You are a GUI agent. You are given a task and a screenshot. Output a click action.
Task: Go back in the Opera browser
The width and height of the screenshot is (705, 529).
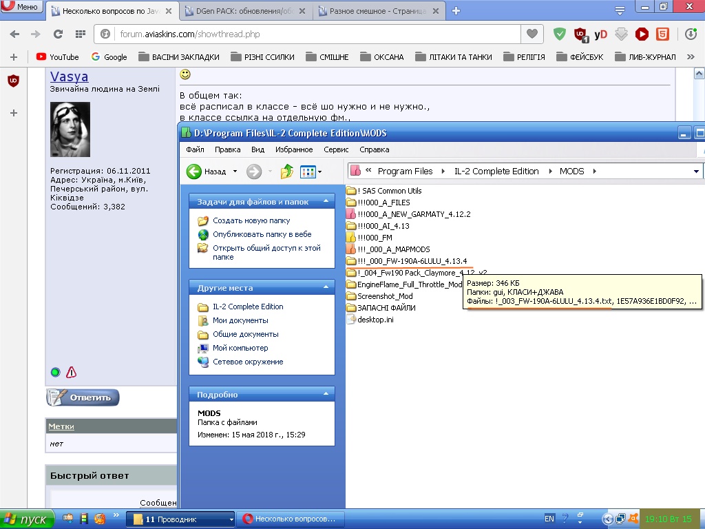click(x=14, y=34)
